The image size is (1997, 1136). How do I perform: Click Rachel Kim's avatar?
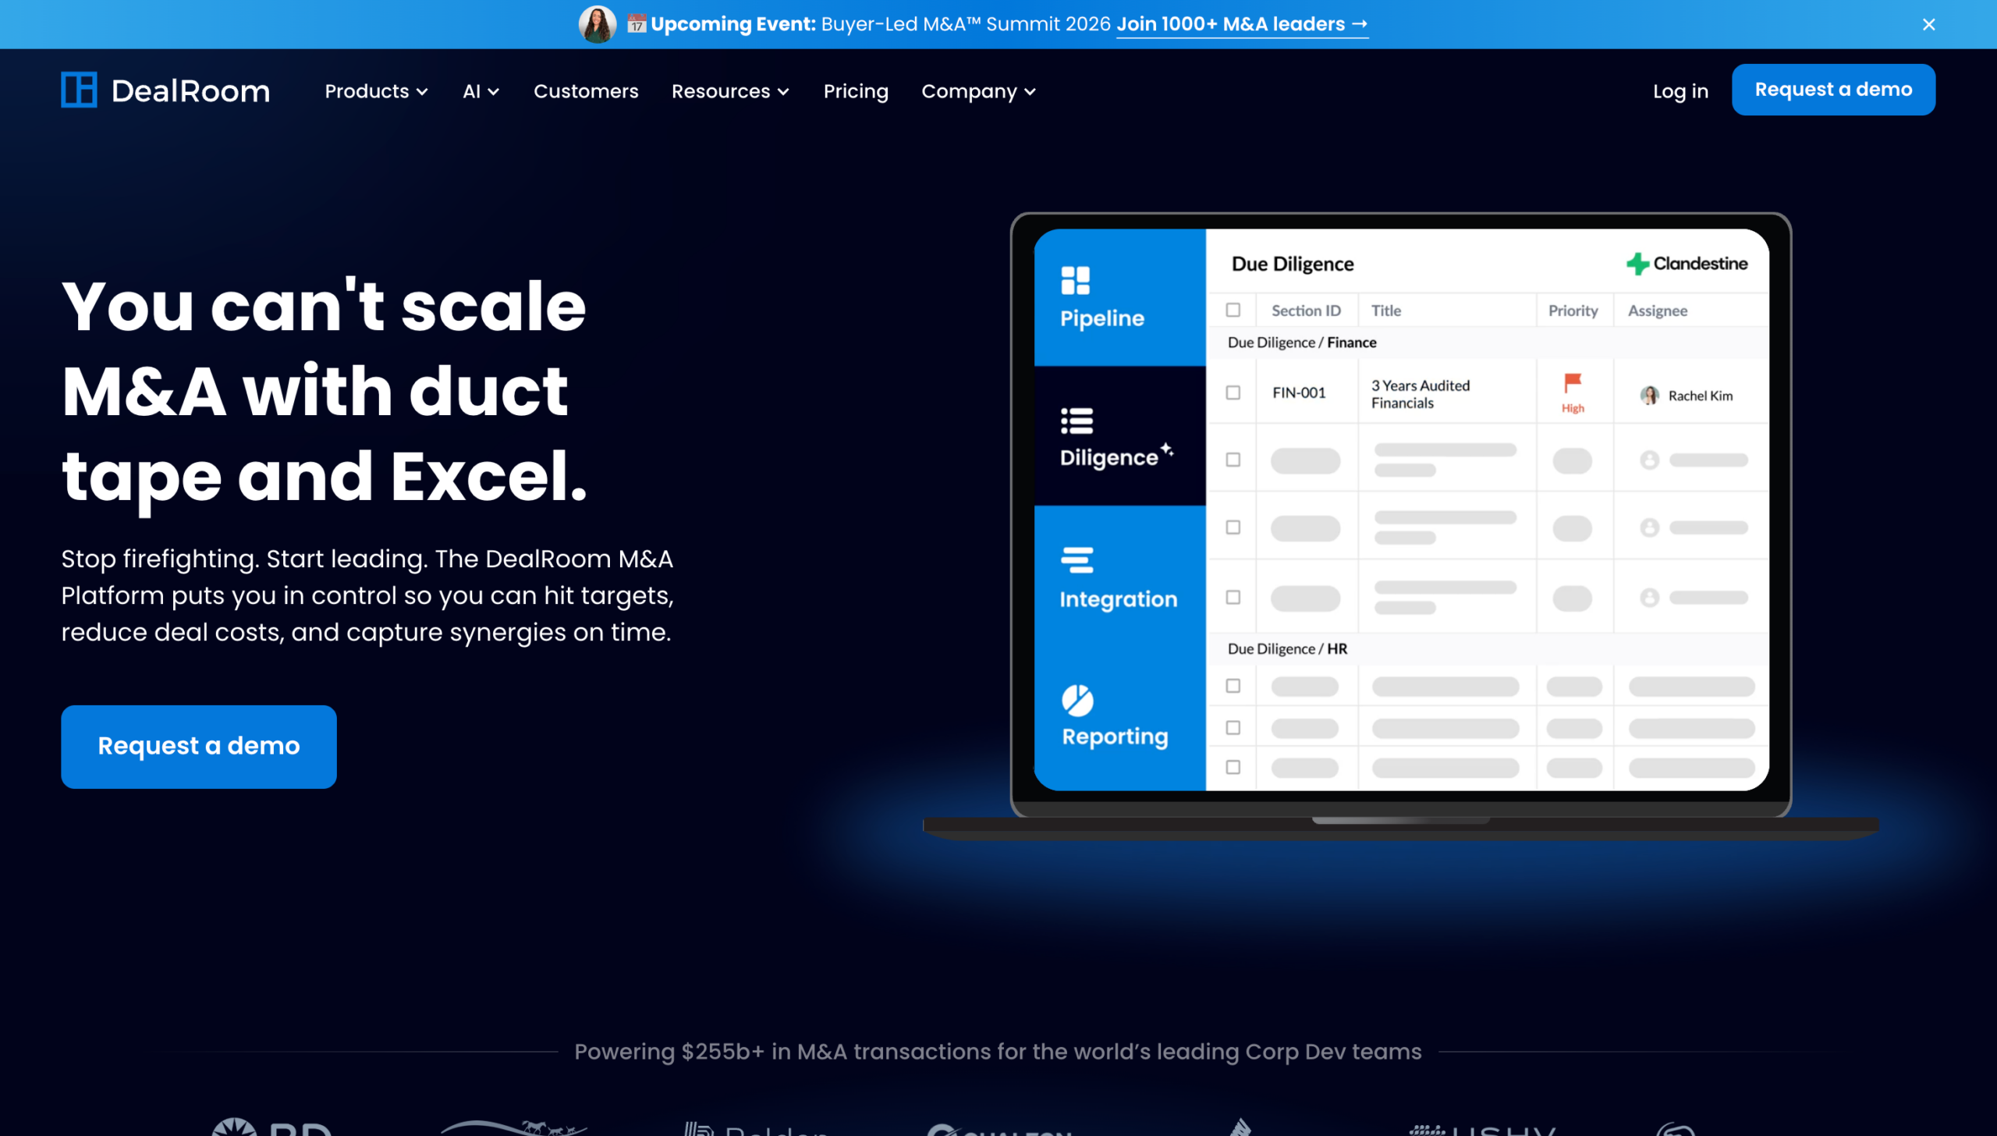tap(1649, 396)
